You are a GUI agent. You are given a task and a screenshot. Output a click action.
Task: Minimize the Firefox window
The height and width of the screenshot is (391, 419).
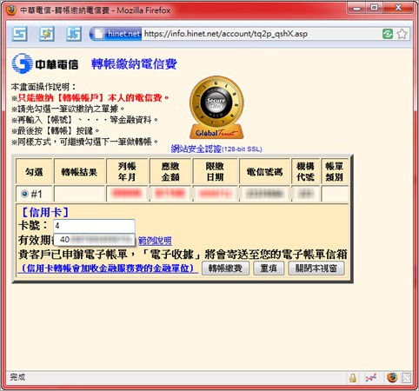coord(357,8)
